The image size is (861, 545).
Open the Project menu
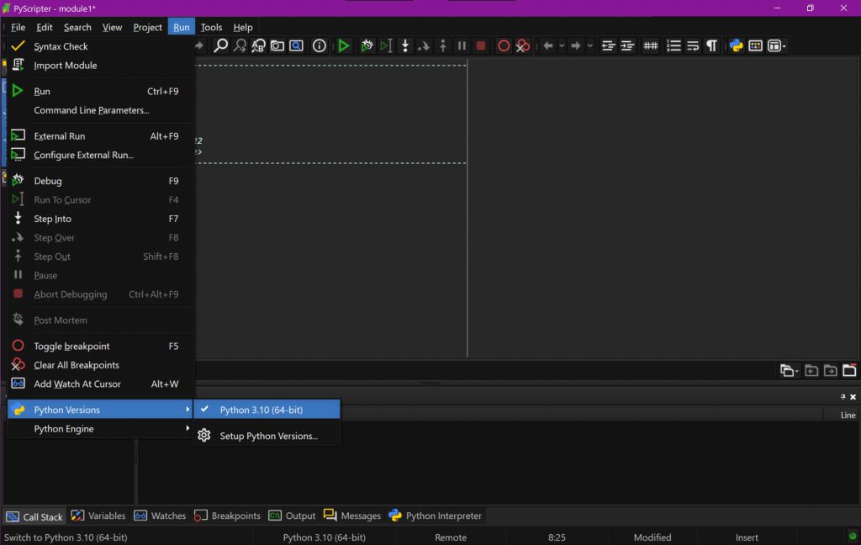pyautogui.click(x=147, y=27)
